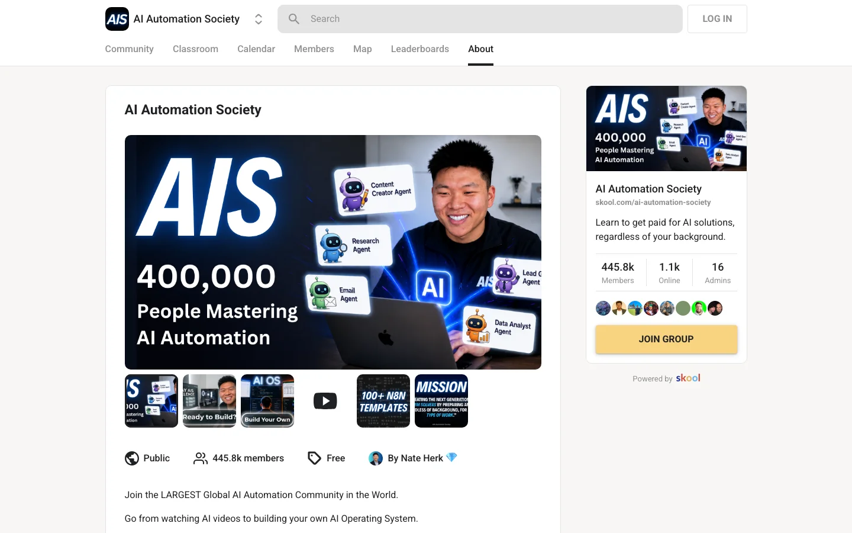Click the 'Join the LARGEST Global' description line
852x533 pixels.
262,495
